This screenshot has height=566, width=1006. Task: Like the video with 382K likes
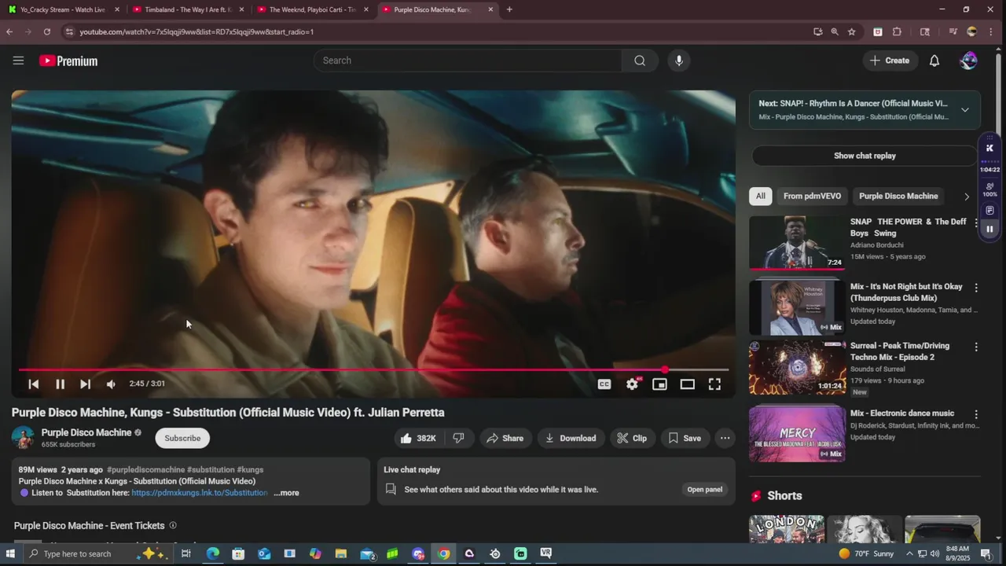pyautogui.click(x=418, y=438)
